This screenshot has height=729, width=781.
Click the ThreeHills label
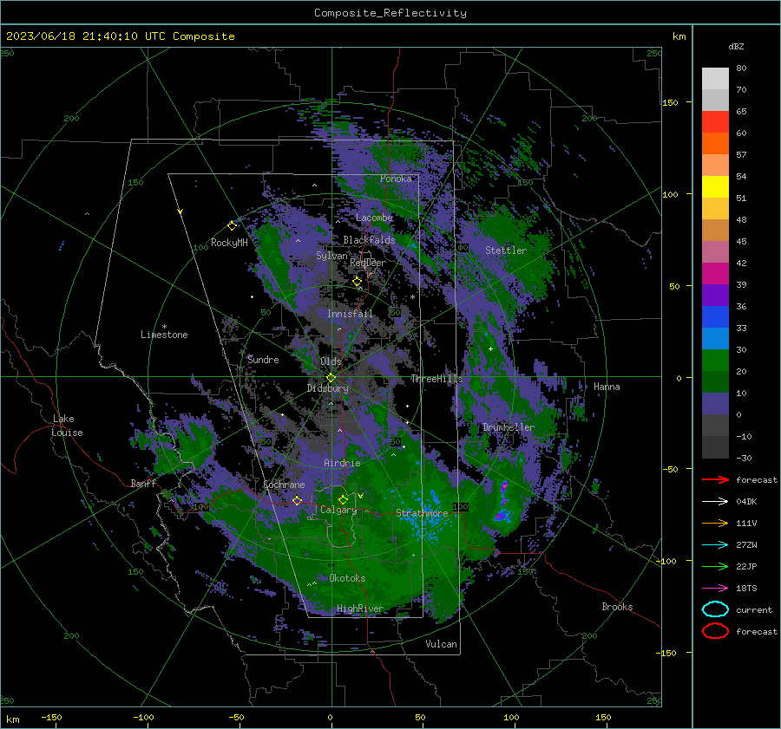pos(436,379)
